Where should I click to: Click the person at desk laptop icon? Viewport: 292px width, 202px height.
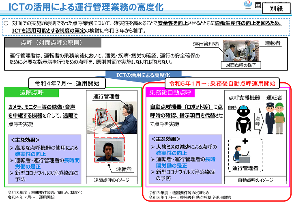pyautogui.click(x=242, y=154)
